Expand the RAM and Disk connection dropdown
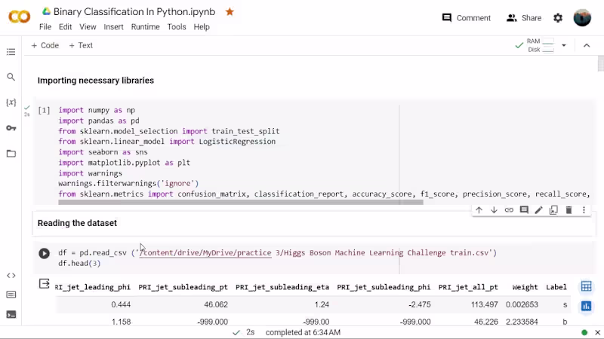This screenshot has height=339, width=604. pos(563,45)
